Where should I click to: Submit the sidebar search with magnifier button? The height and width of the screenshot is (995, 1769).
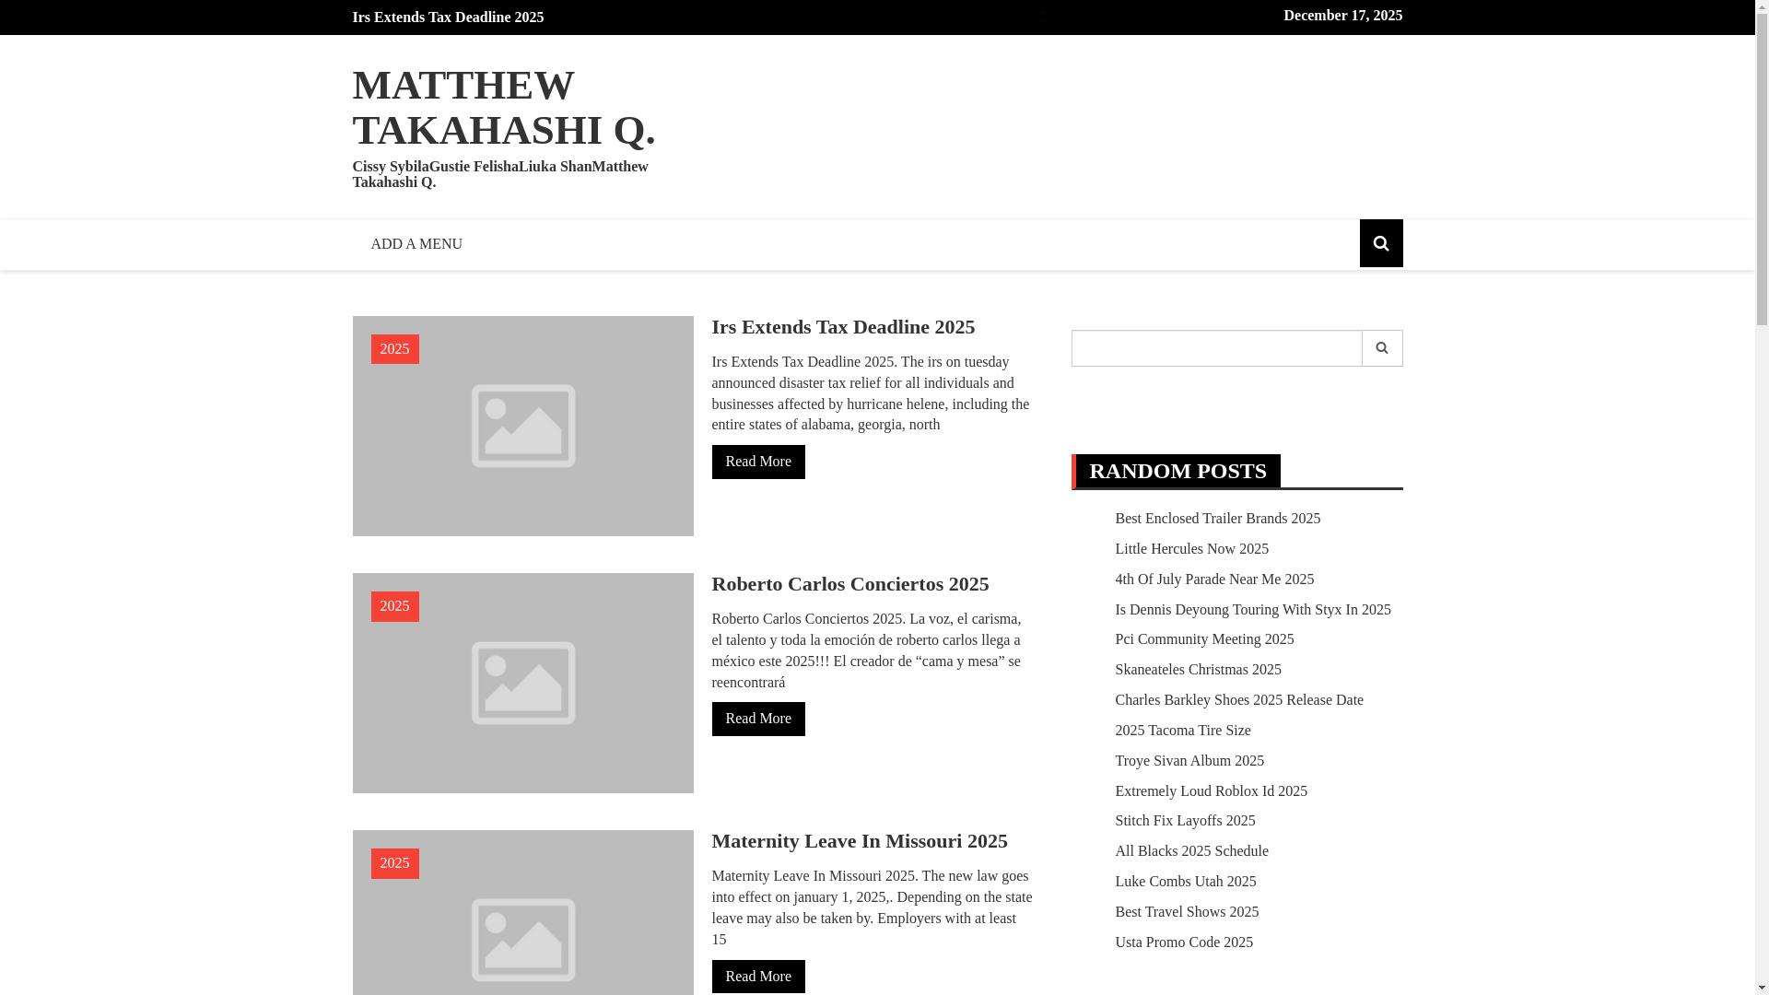[1381, 348]
